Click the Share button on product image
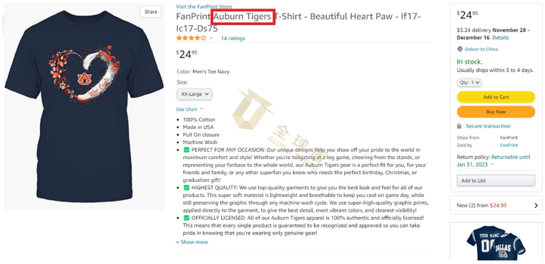The width and height of the screenshot is (545, 264). point(150,12)
